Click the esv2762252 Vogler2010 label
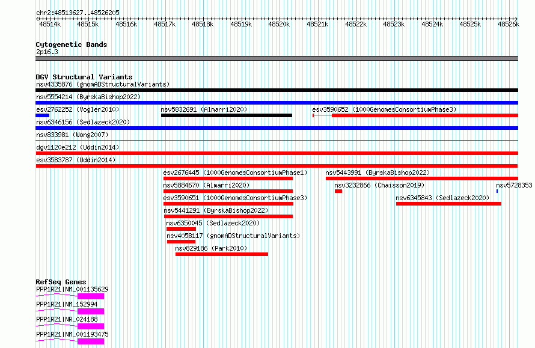535x348 pixels. coord(78,109)
